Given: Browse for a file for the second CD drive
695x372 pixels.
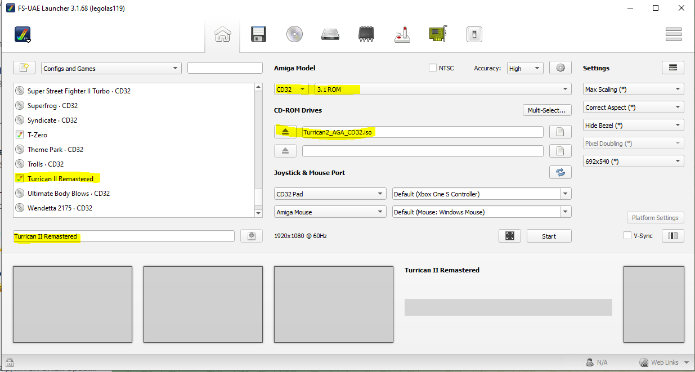Looking at the screenshot, I should click(561, 151).
